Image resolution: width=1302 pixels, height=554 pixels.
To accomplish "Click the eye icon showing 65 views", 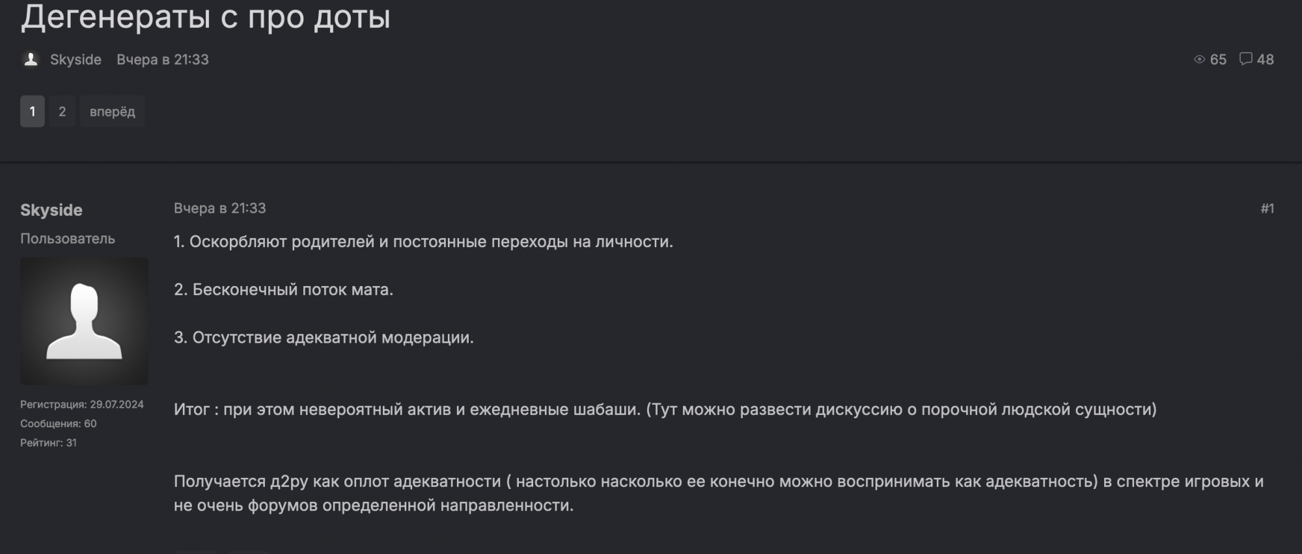I will [1200, 59].
